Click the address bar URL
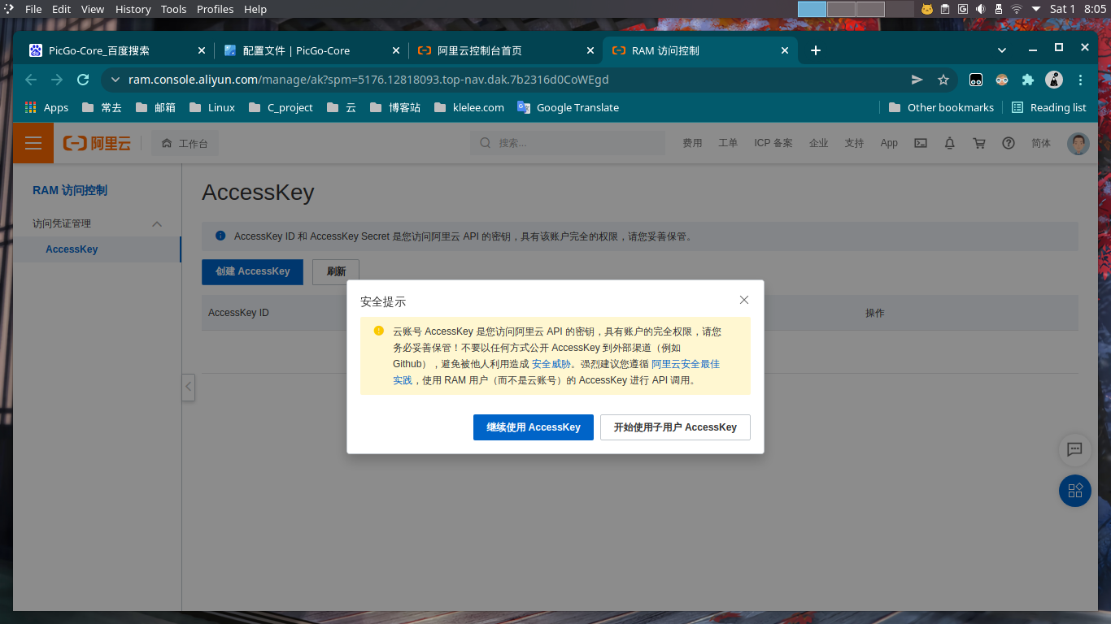This screenshot has height=624, width=1111. [x=368, y=80]
